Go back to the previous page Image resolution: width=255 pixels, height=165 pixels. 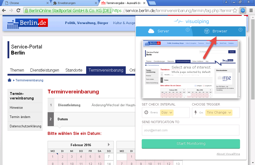pos(4,11)
